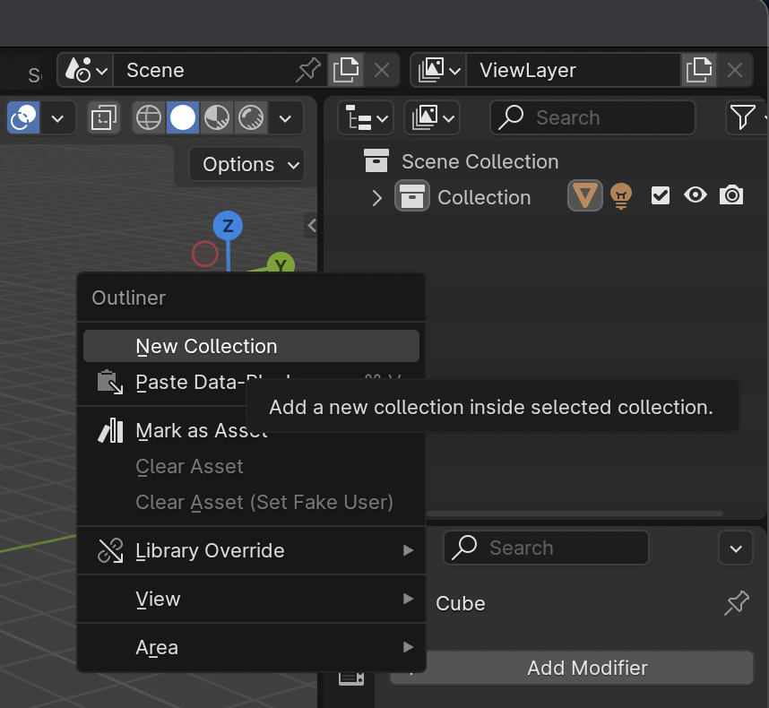The width and height of the screenshot is (769, 708).
Task: Add a new view layer via copy icon
Action: pyautogui.click(x=698, y=70)
